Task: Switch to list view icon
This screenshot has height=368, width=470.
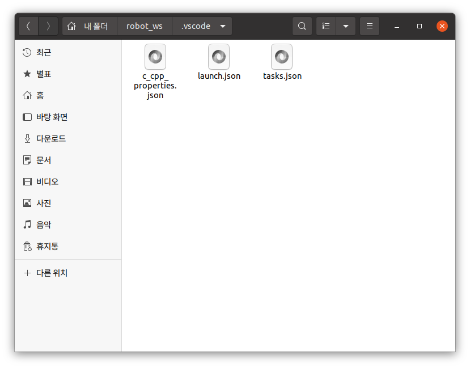Action: point(326,27)
